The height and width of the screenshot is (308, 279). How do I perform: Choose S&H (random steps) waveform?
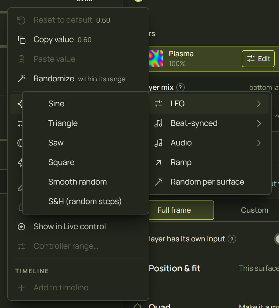click(86, 202)
